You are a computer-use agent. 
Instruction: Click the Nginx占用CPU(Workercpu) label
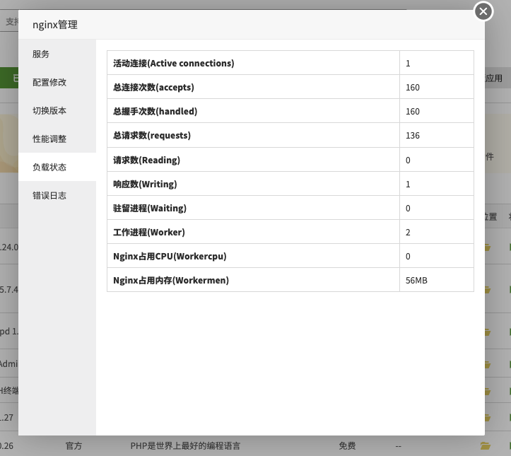[170, 257]
